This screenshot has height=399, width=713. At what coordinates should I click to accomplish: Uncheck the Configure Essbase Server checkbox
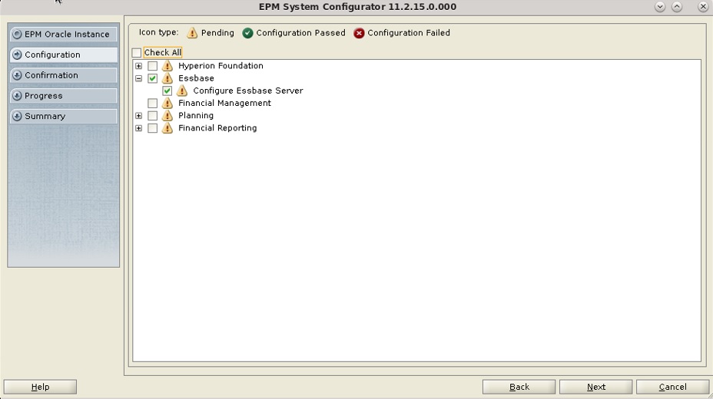167,91
